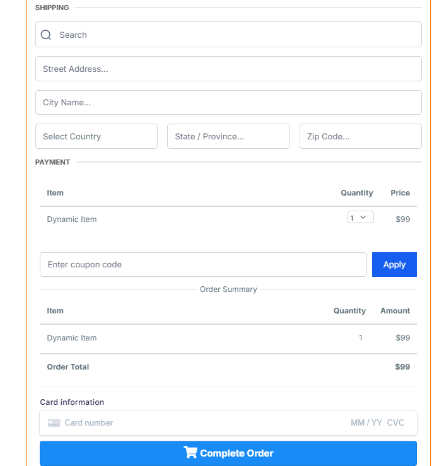Viewport: 444px width, 466px height.
Task: Click the Quantity header in the item table
Action: (356, 193)
